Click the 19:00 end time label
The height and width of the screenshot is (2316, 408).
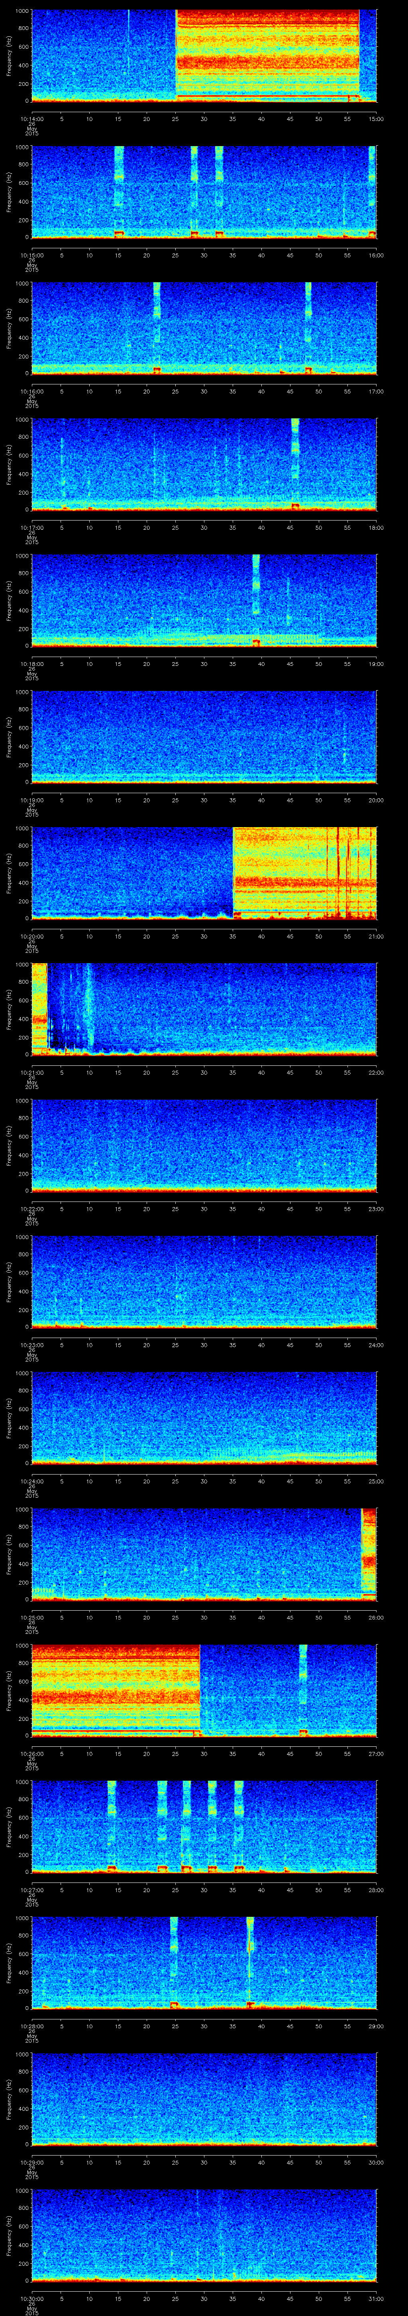pos(376,663)
